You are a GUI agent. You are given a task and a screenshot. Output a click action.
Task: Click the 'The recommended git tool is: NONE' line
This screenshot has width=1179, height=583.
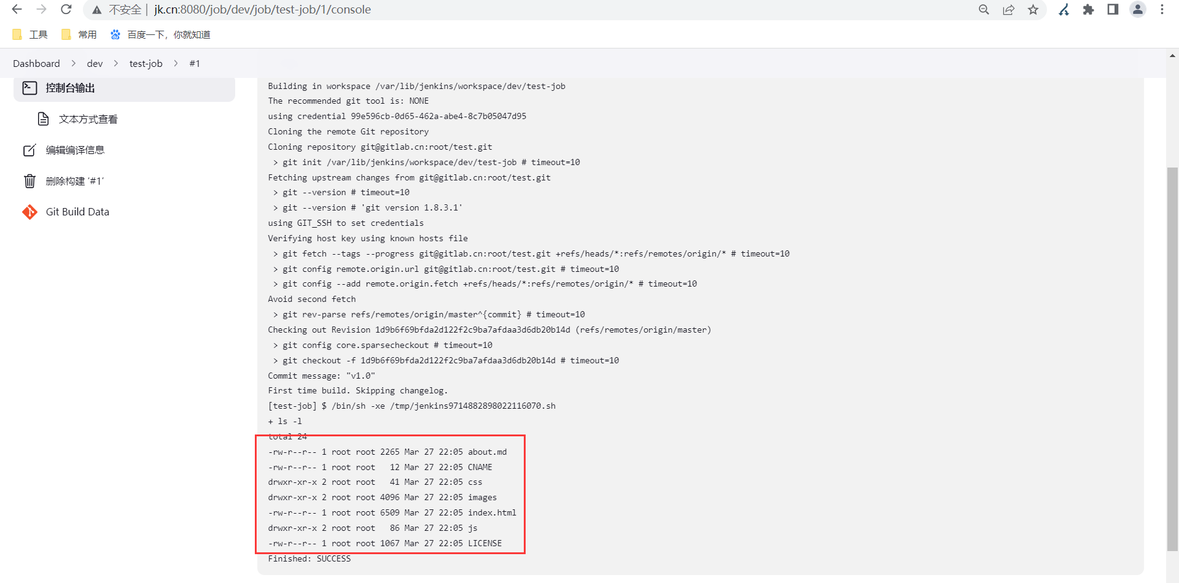tap(348, 101)
